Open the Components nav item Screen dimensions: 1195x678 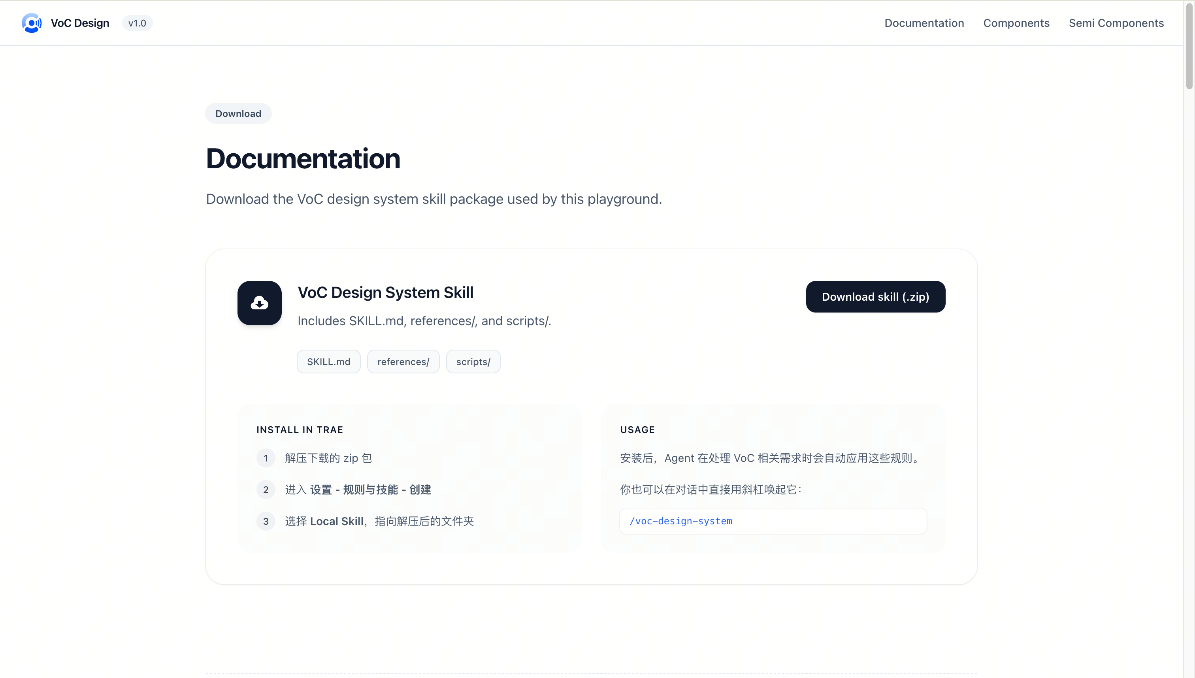click(x=1016, y=23)
